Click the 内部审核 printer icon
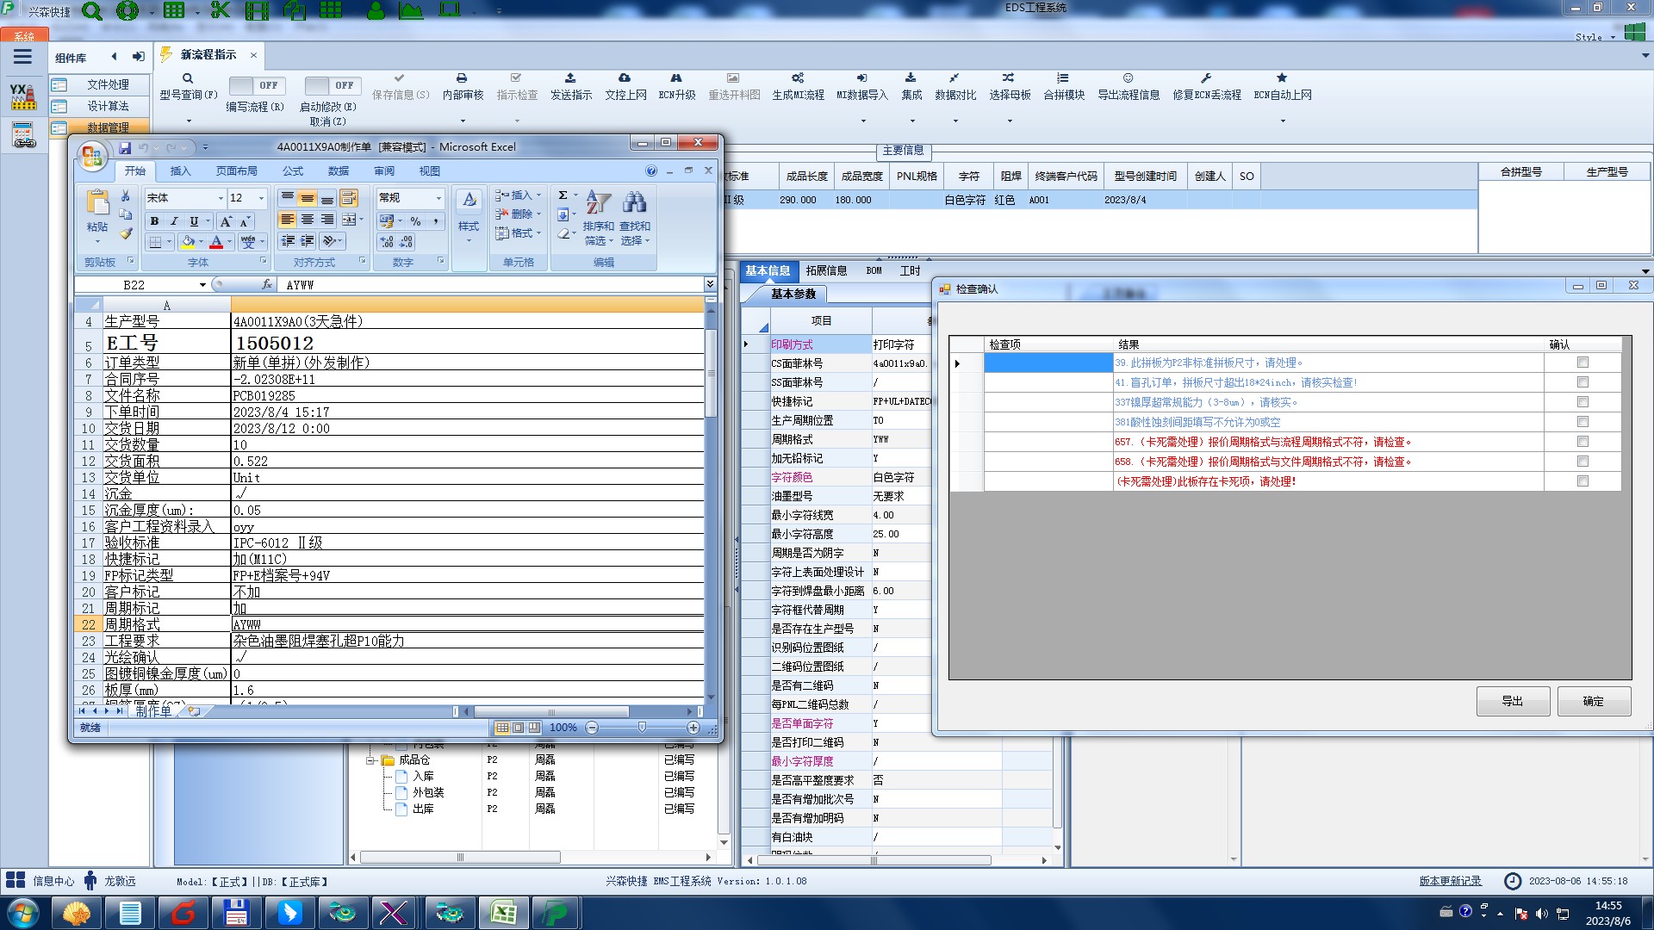Viewport: 1654px width, 930px height. tap(462, 78)
